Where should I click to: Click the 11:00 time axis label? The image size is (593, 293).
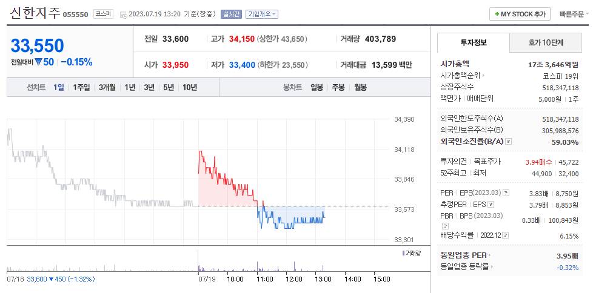265,279
